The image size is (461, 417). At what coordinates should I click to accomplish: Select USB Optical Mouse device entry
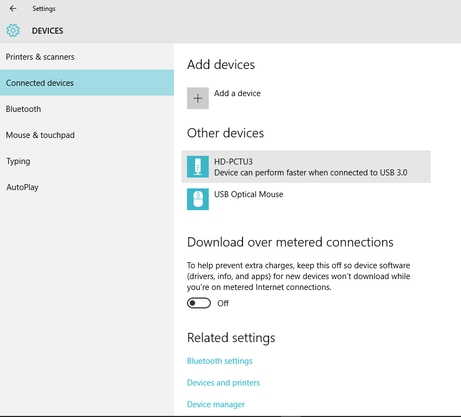306,199
